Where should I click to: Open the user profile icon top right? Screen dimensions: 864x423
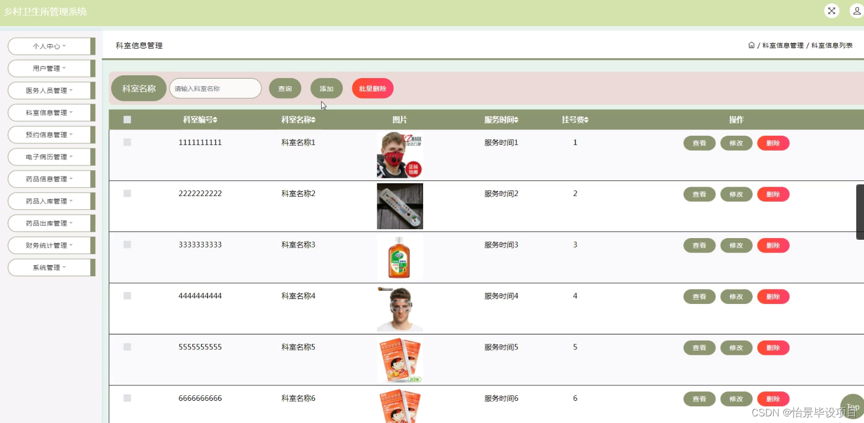point(856,11)
